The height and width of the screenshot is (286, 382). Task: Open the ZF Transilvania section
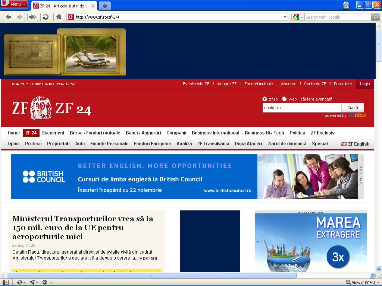(x=213, y=144)
